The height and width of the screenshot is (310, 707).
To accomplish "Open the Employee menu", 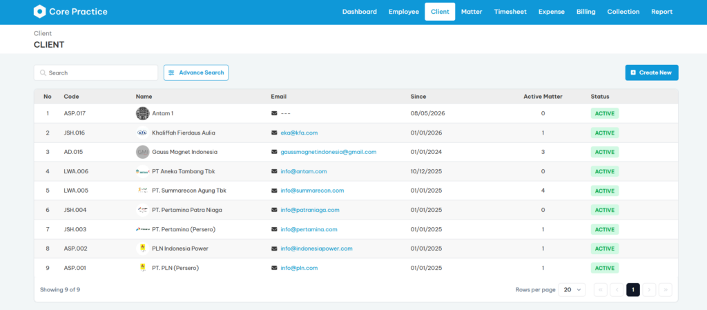I will [403, 12].
